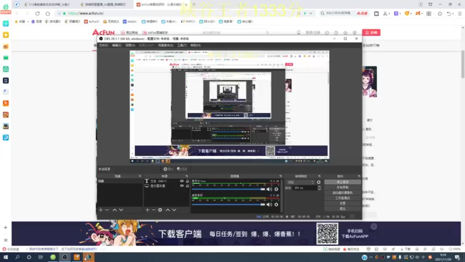Undock the 混音器 panel via its header icon

pyautogui.click(x=281, y=176)
